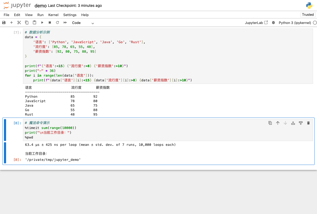Restart the kernel with circular arrow icon
Viewport: 317px width, 214px height.
pyautogui.click(x=57, y=23)
